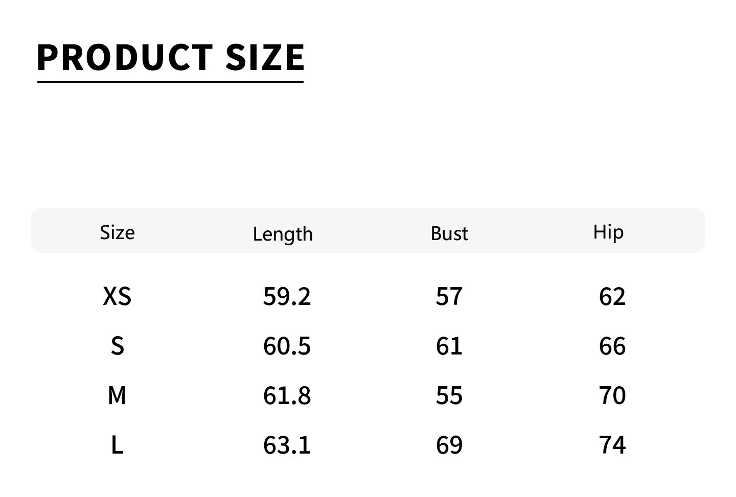
Task: Click the L hip value 74
Action: (612, 445)
